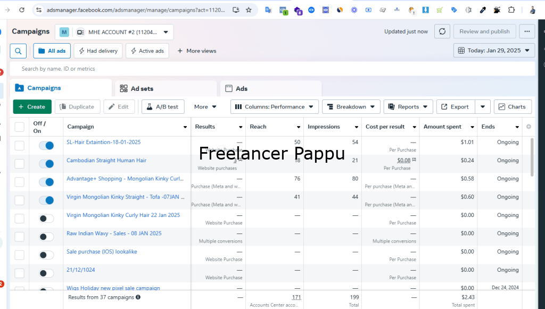Expand the Columns: Performance dropdown
Image resolution: width=545 pixels, height=309 pixels.
tap(274, 107)
